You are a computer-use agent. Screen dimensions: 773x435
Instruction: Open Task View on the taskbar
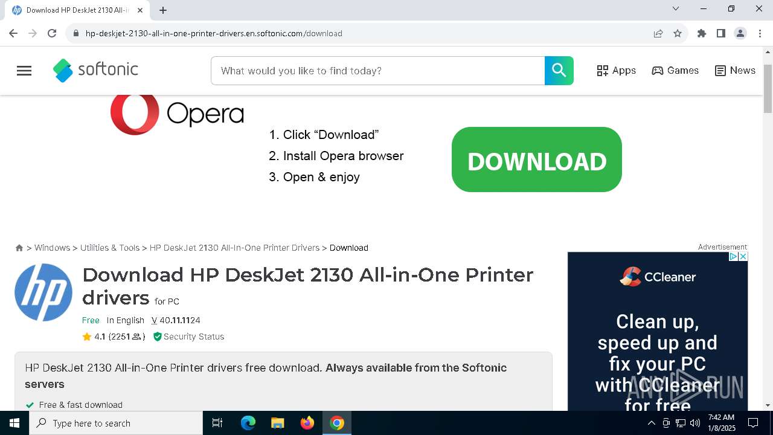[217, 423]
